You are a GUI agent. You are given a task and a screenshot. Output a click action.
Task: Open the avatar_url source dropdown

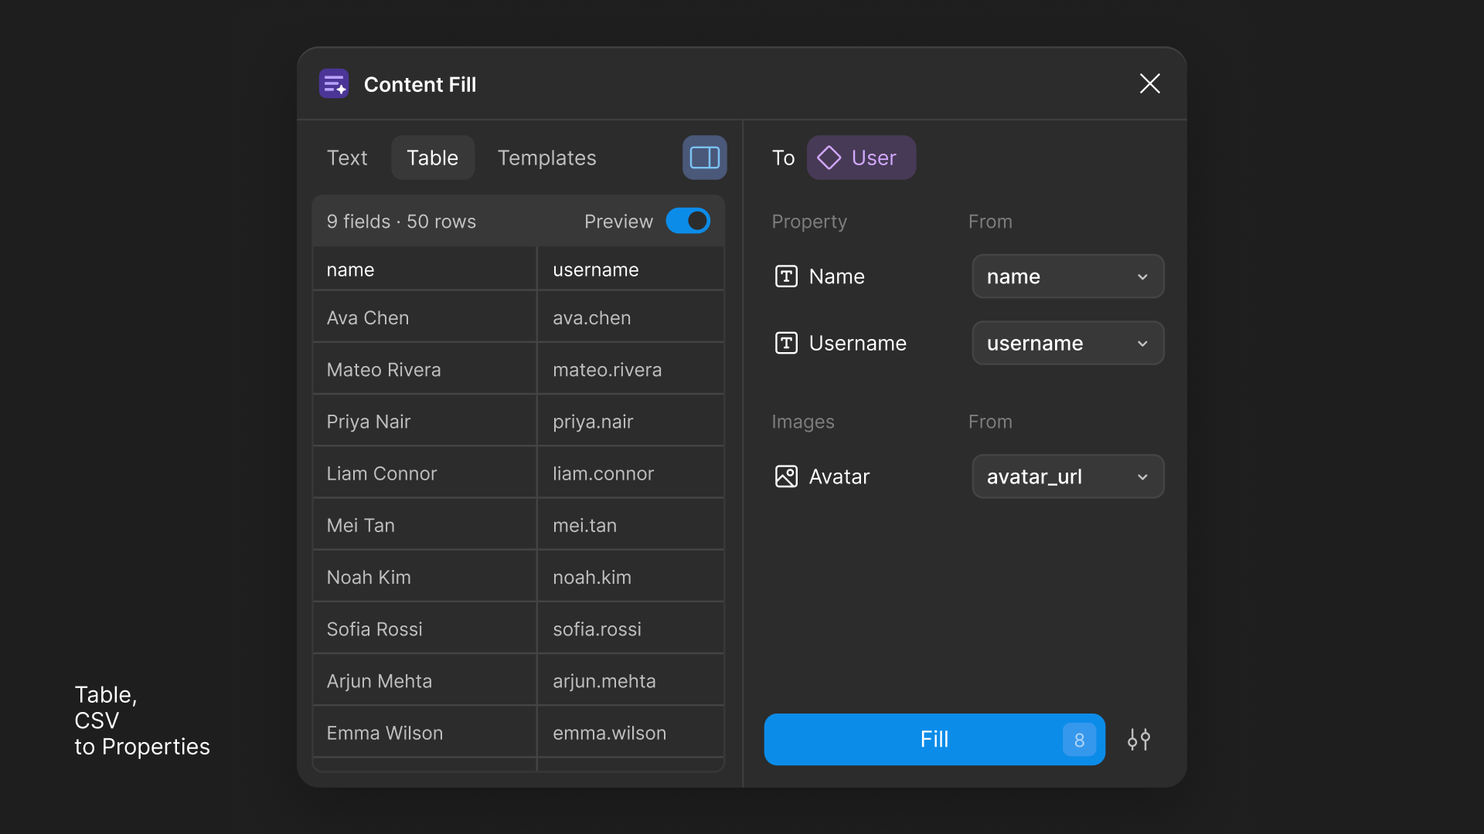click(x=1067, y=476)
